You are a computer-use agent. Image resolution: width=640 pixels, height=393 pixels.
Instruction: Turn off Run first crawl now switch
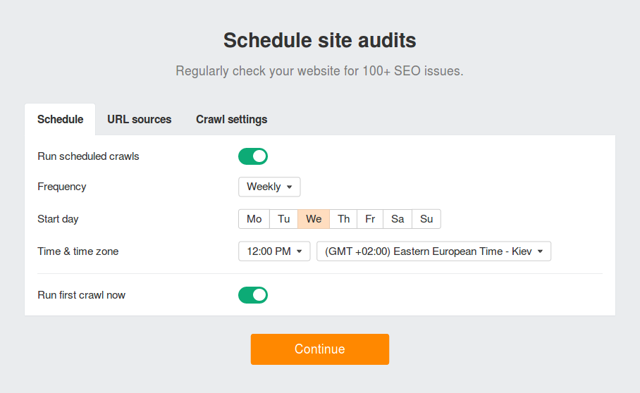[253, 295]
